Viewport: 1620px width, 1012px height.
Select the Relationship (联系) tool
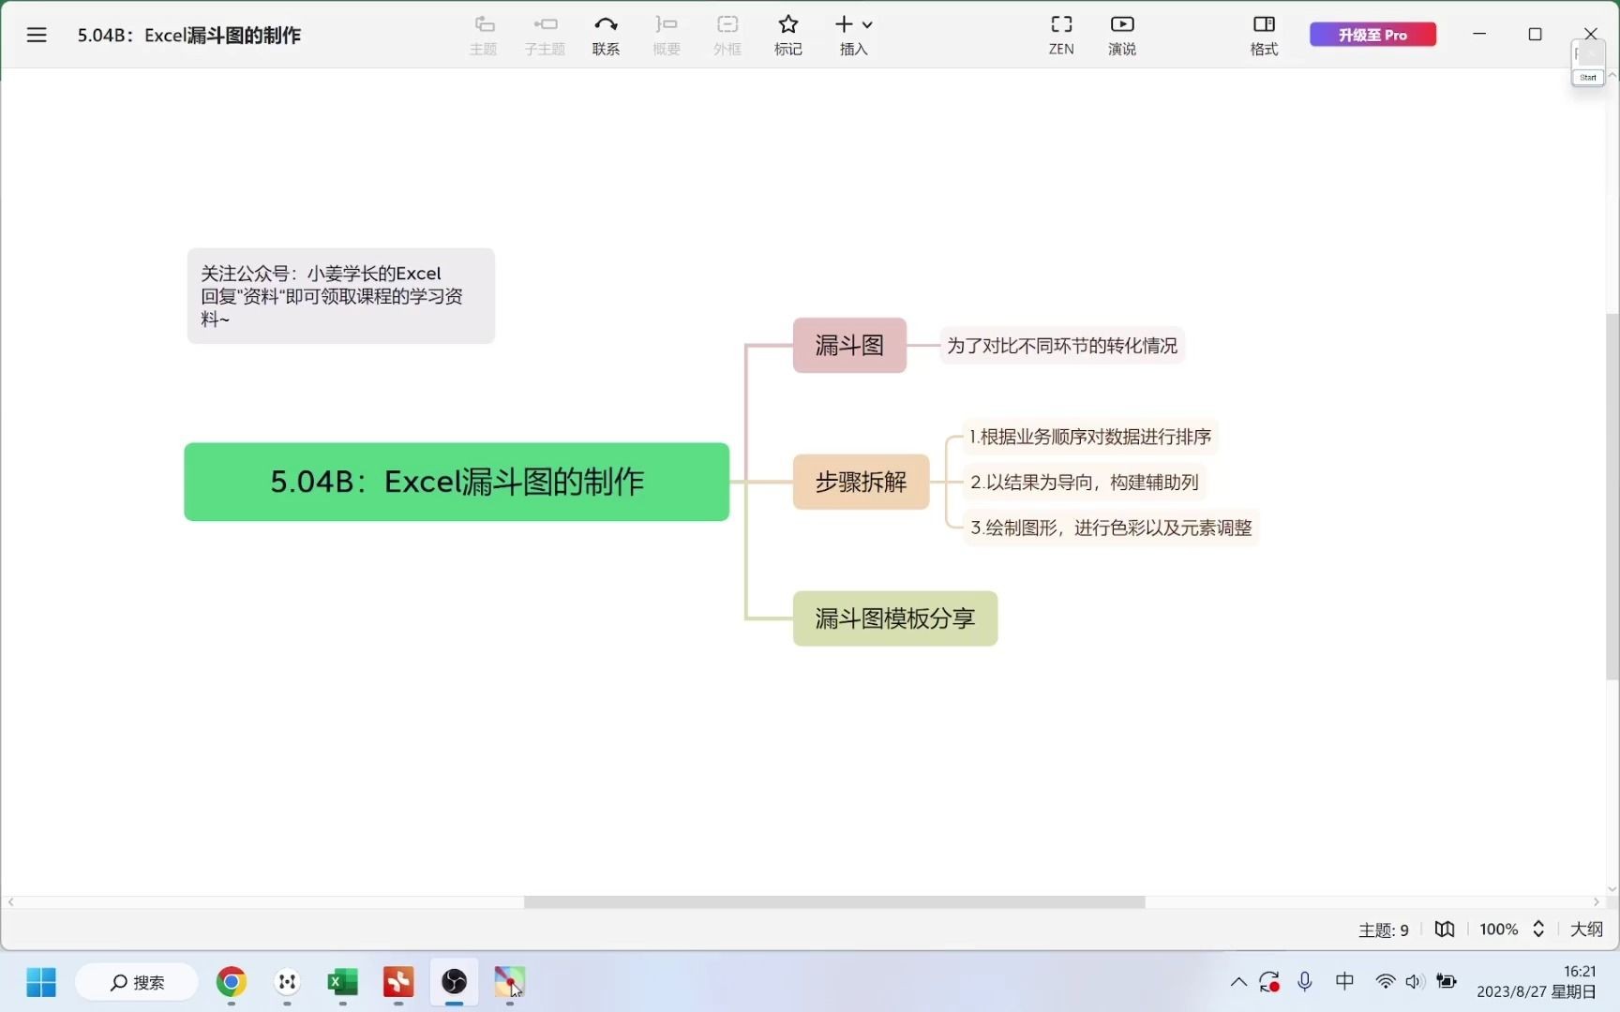606,35
